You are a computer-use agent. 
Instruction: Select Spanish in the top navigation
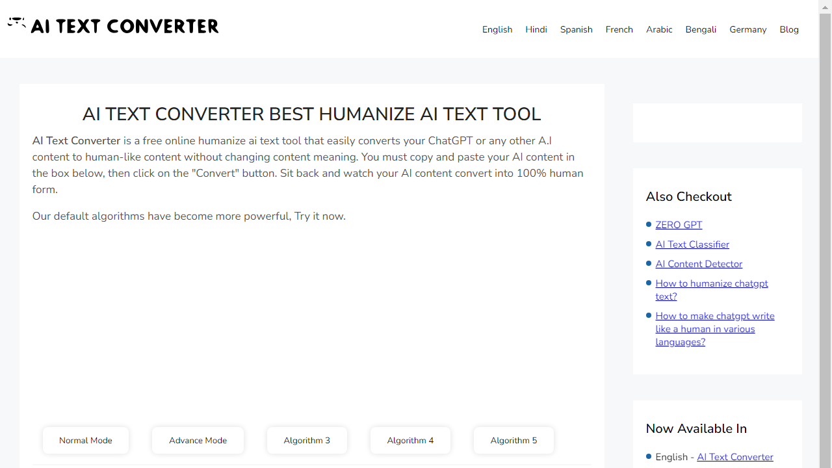[x=577, y=29]
